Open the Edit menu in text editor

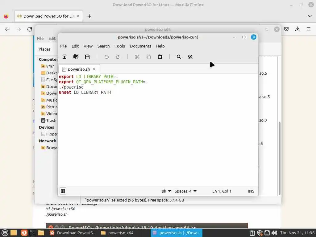coord(75,46)
